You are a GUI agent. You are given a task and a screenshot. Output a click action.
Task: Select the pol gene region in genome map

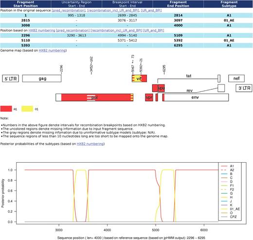(94, 98)
